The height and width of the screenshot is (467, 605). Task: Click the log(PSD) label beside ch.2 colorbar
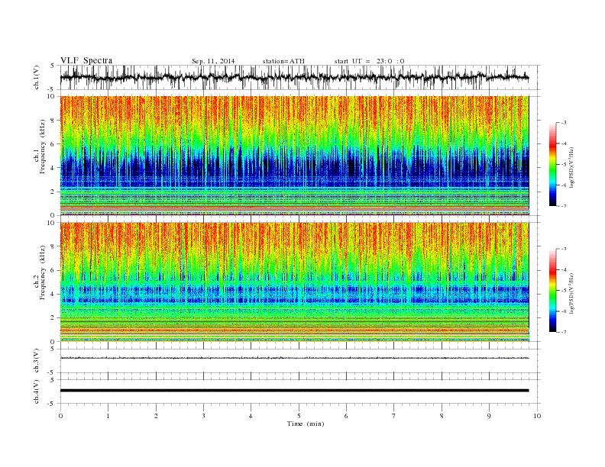[571, 293]
